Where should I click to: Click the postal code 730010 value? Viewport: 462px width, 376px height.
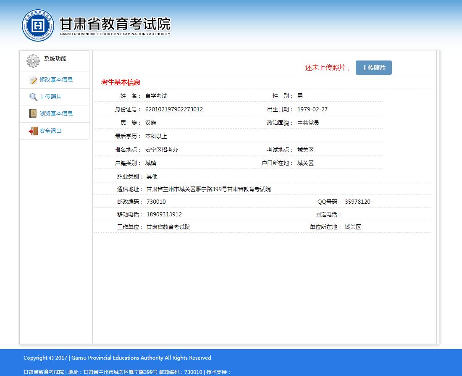tap(156, 202)
